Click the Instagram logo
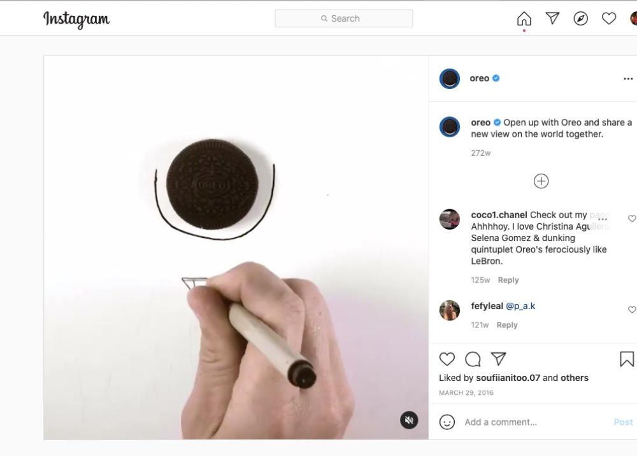637x456 pixels. coord(76,19)
